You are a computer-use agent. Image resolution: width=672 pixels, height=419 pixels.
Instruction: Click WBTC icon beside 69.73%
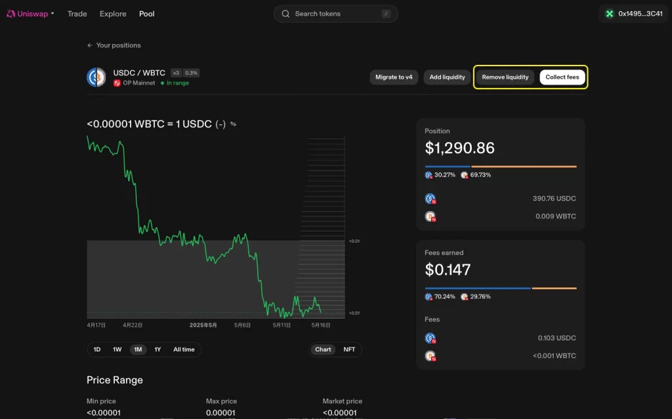(464, 175)
